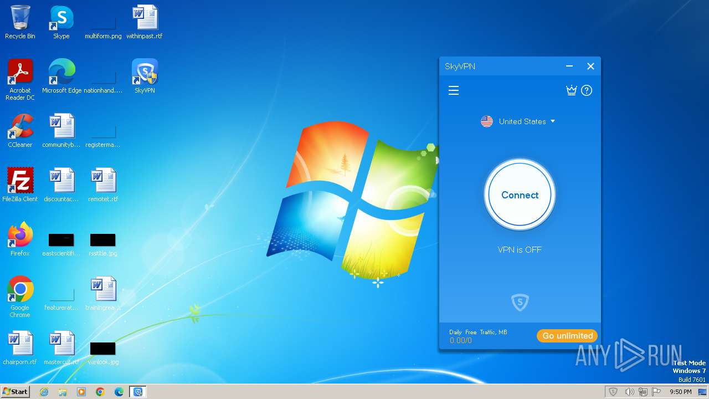This screenshot has height=399, width=709.
Task: Click the SkyVPN taskbar button
Action: (138, 392)
